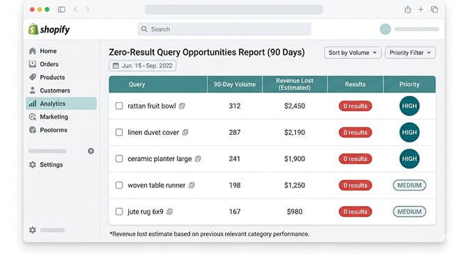This screenshot has width=468, height=255.
Task: Click the '$2,450' revenue value
Action: (x=295, y=106)
